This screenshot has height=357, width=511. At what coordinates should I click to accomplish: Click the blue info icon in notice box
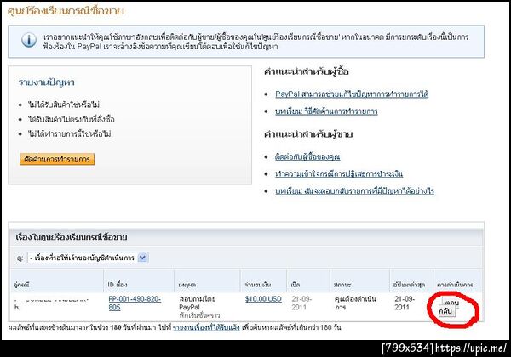click(29, 40)
